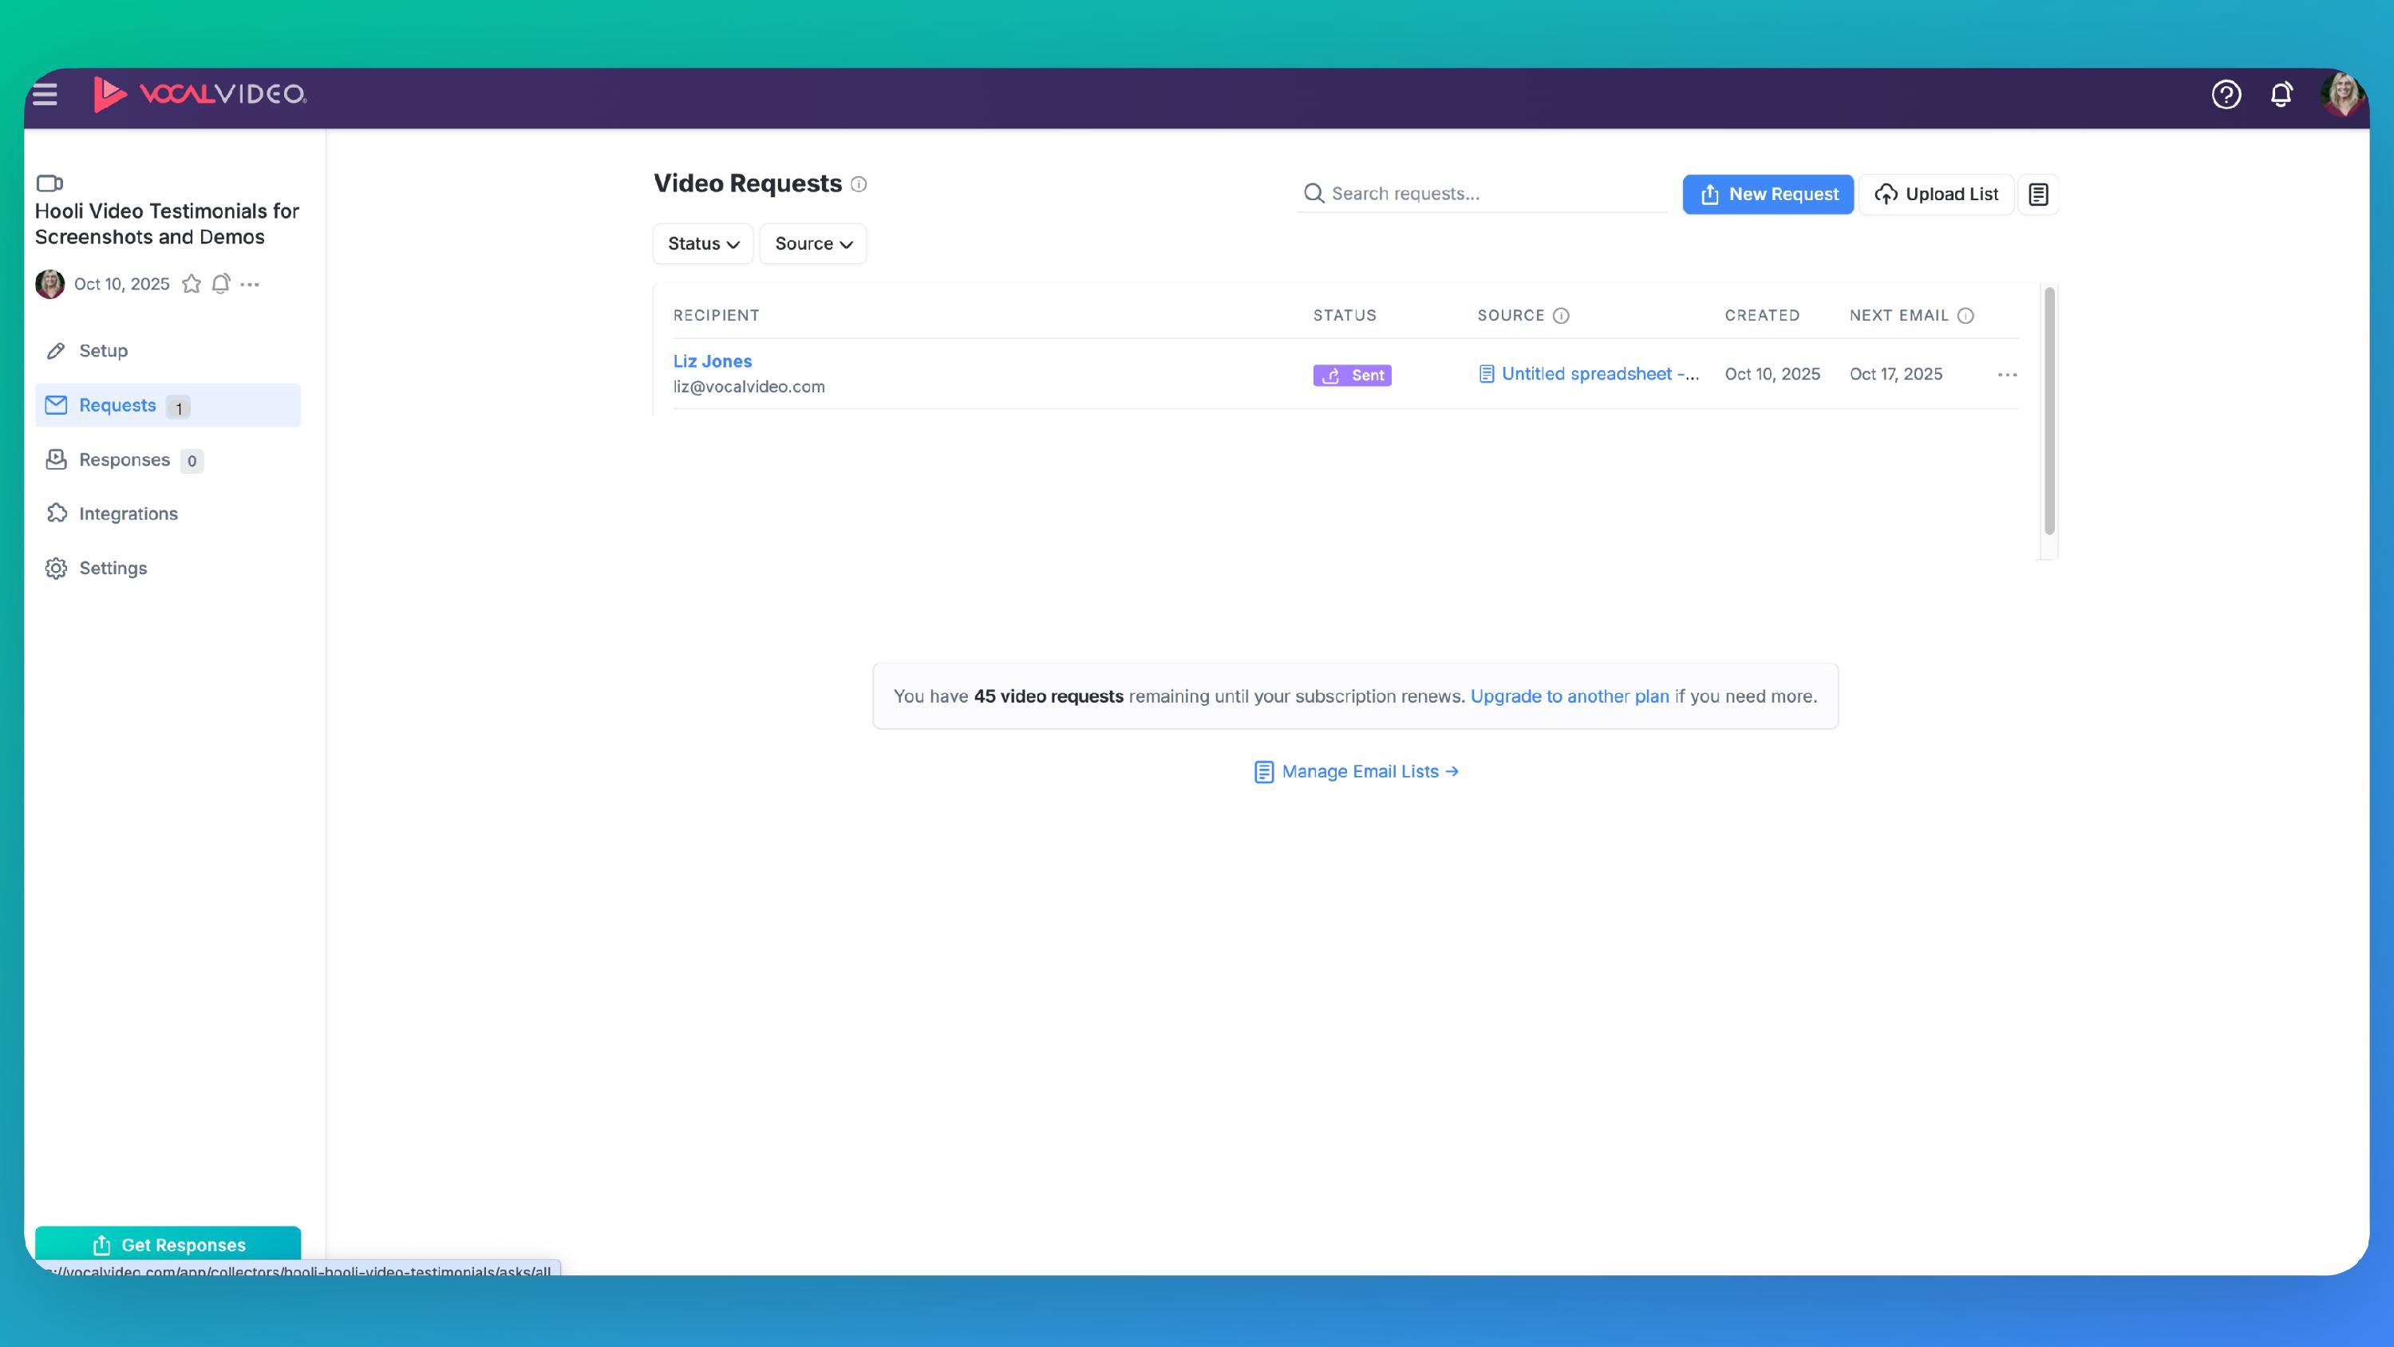2394x1347 pixels.
Task: Click the requests table vertical scrollbar
Action: [2049, 410]
